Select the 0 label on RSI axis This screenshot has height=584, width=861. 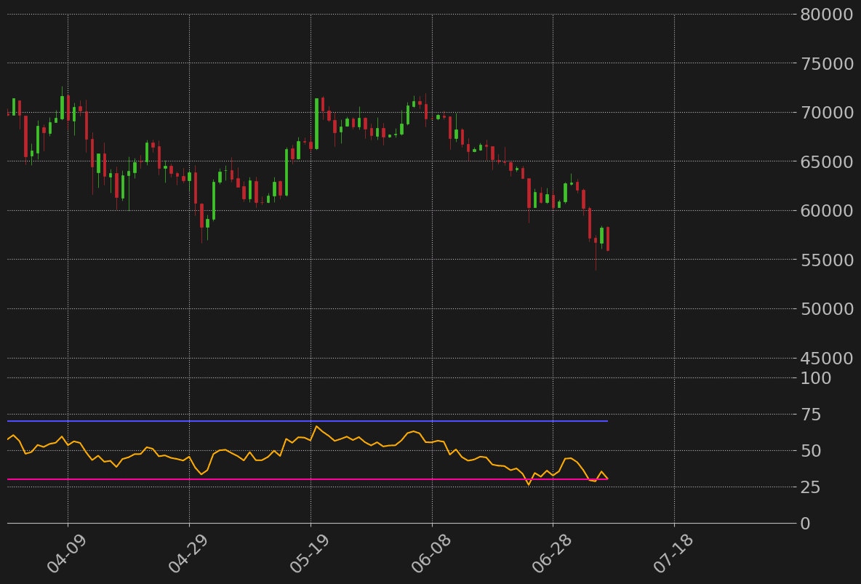point(805,524)
